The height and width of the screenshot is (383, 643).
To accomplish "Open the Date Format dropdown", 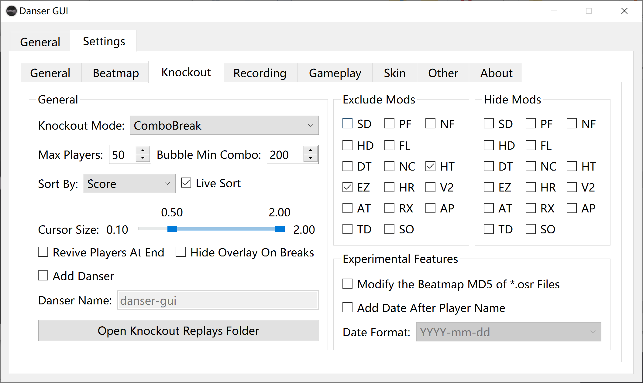I will point(508,332).
